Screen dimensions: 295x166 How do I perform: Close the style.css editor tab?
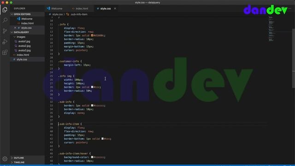pos(115,8)
